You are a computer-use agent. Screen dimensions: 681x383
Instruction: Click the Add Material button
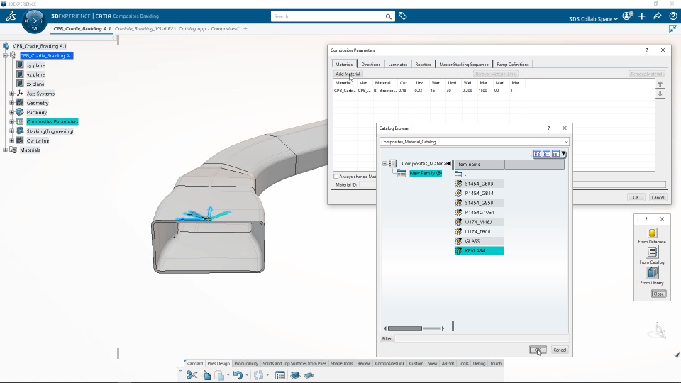[348, 74]
